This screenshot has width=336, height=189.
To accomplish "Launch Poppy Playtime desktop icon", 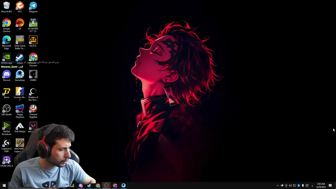I will pos(20,111).
